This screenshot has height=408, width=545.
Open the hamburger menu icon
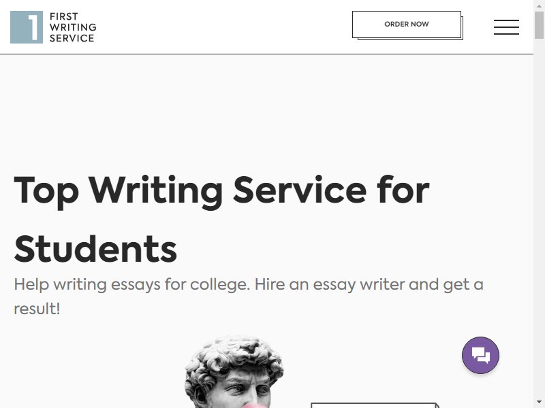pyautogui.click(x=506, y=27)
